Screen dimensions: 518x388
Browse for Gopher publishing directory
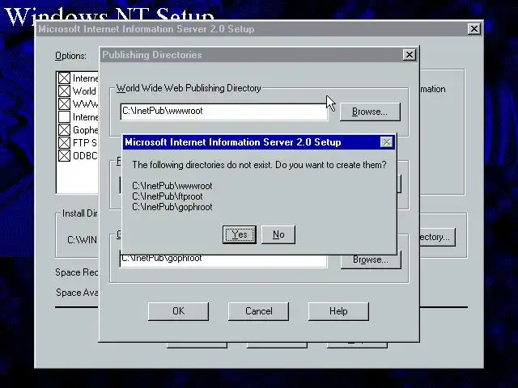pos(371,259)
